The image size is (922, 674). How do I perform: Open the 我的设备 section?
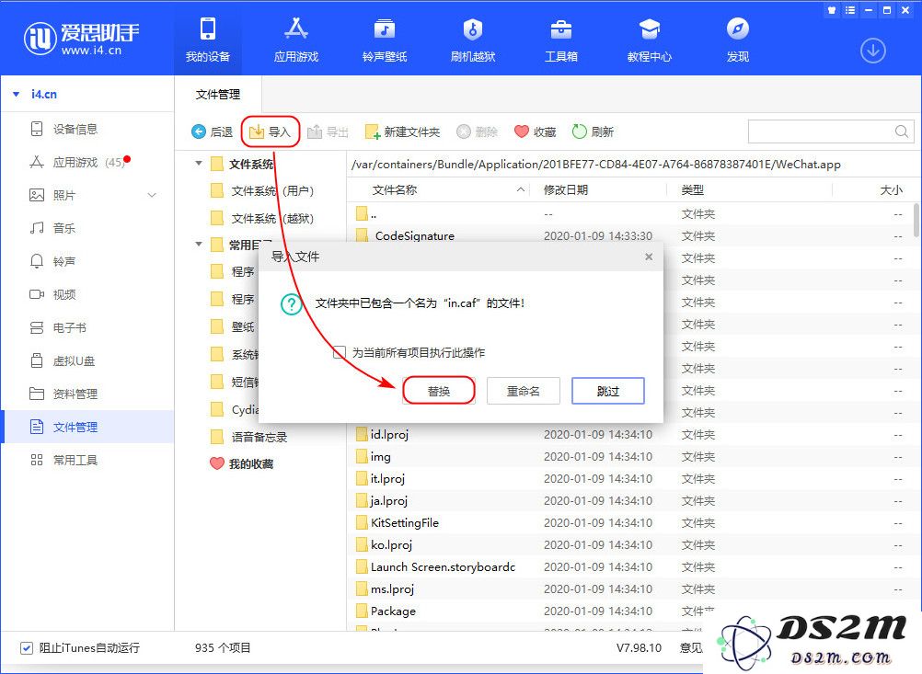208,40
